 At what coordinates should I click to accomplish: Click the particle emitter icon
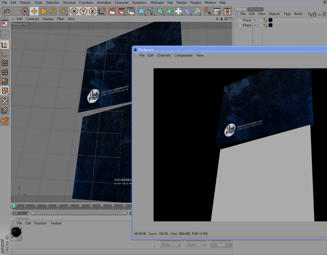197,11
